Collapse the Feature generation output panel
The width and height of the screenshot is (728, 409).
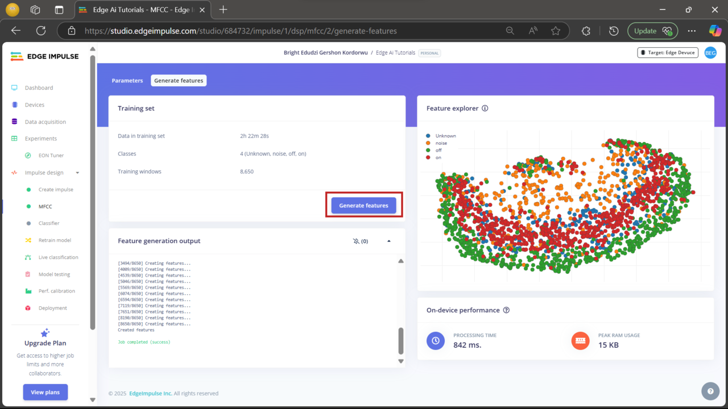(389, 241)
